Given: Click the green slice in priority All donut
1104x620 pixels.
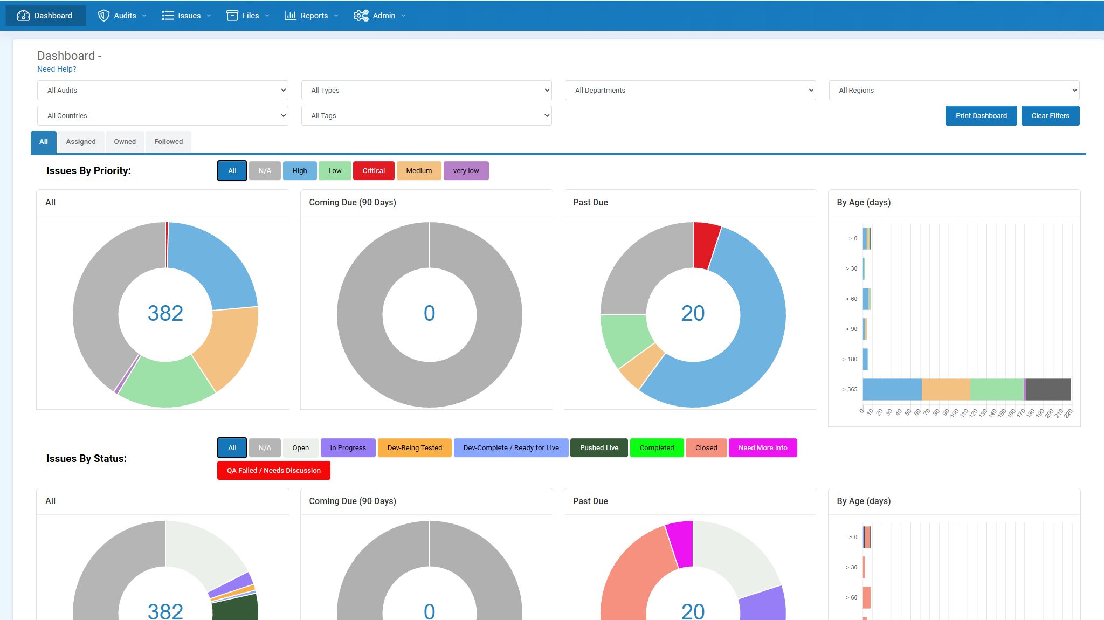Looking at the screenshot, I should point(167,384).
